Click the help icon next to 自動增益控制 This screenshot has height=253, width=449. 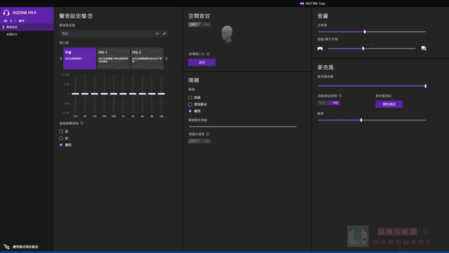click(340, 96)
